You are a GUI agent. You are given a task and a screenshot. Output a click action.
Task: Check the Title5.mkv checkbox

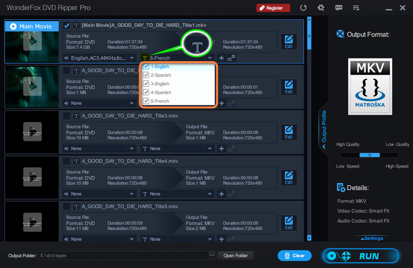pyautogui.click(x=67, y=207)
